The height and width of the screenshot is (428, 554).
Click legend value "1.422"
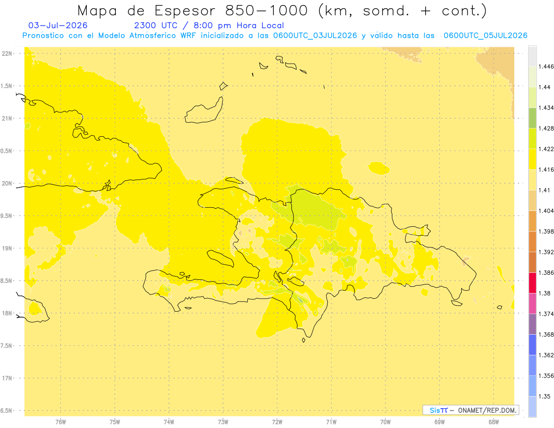(547, 149)
